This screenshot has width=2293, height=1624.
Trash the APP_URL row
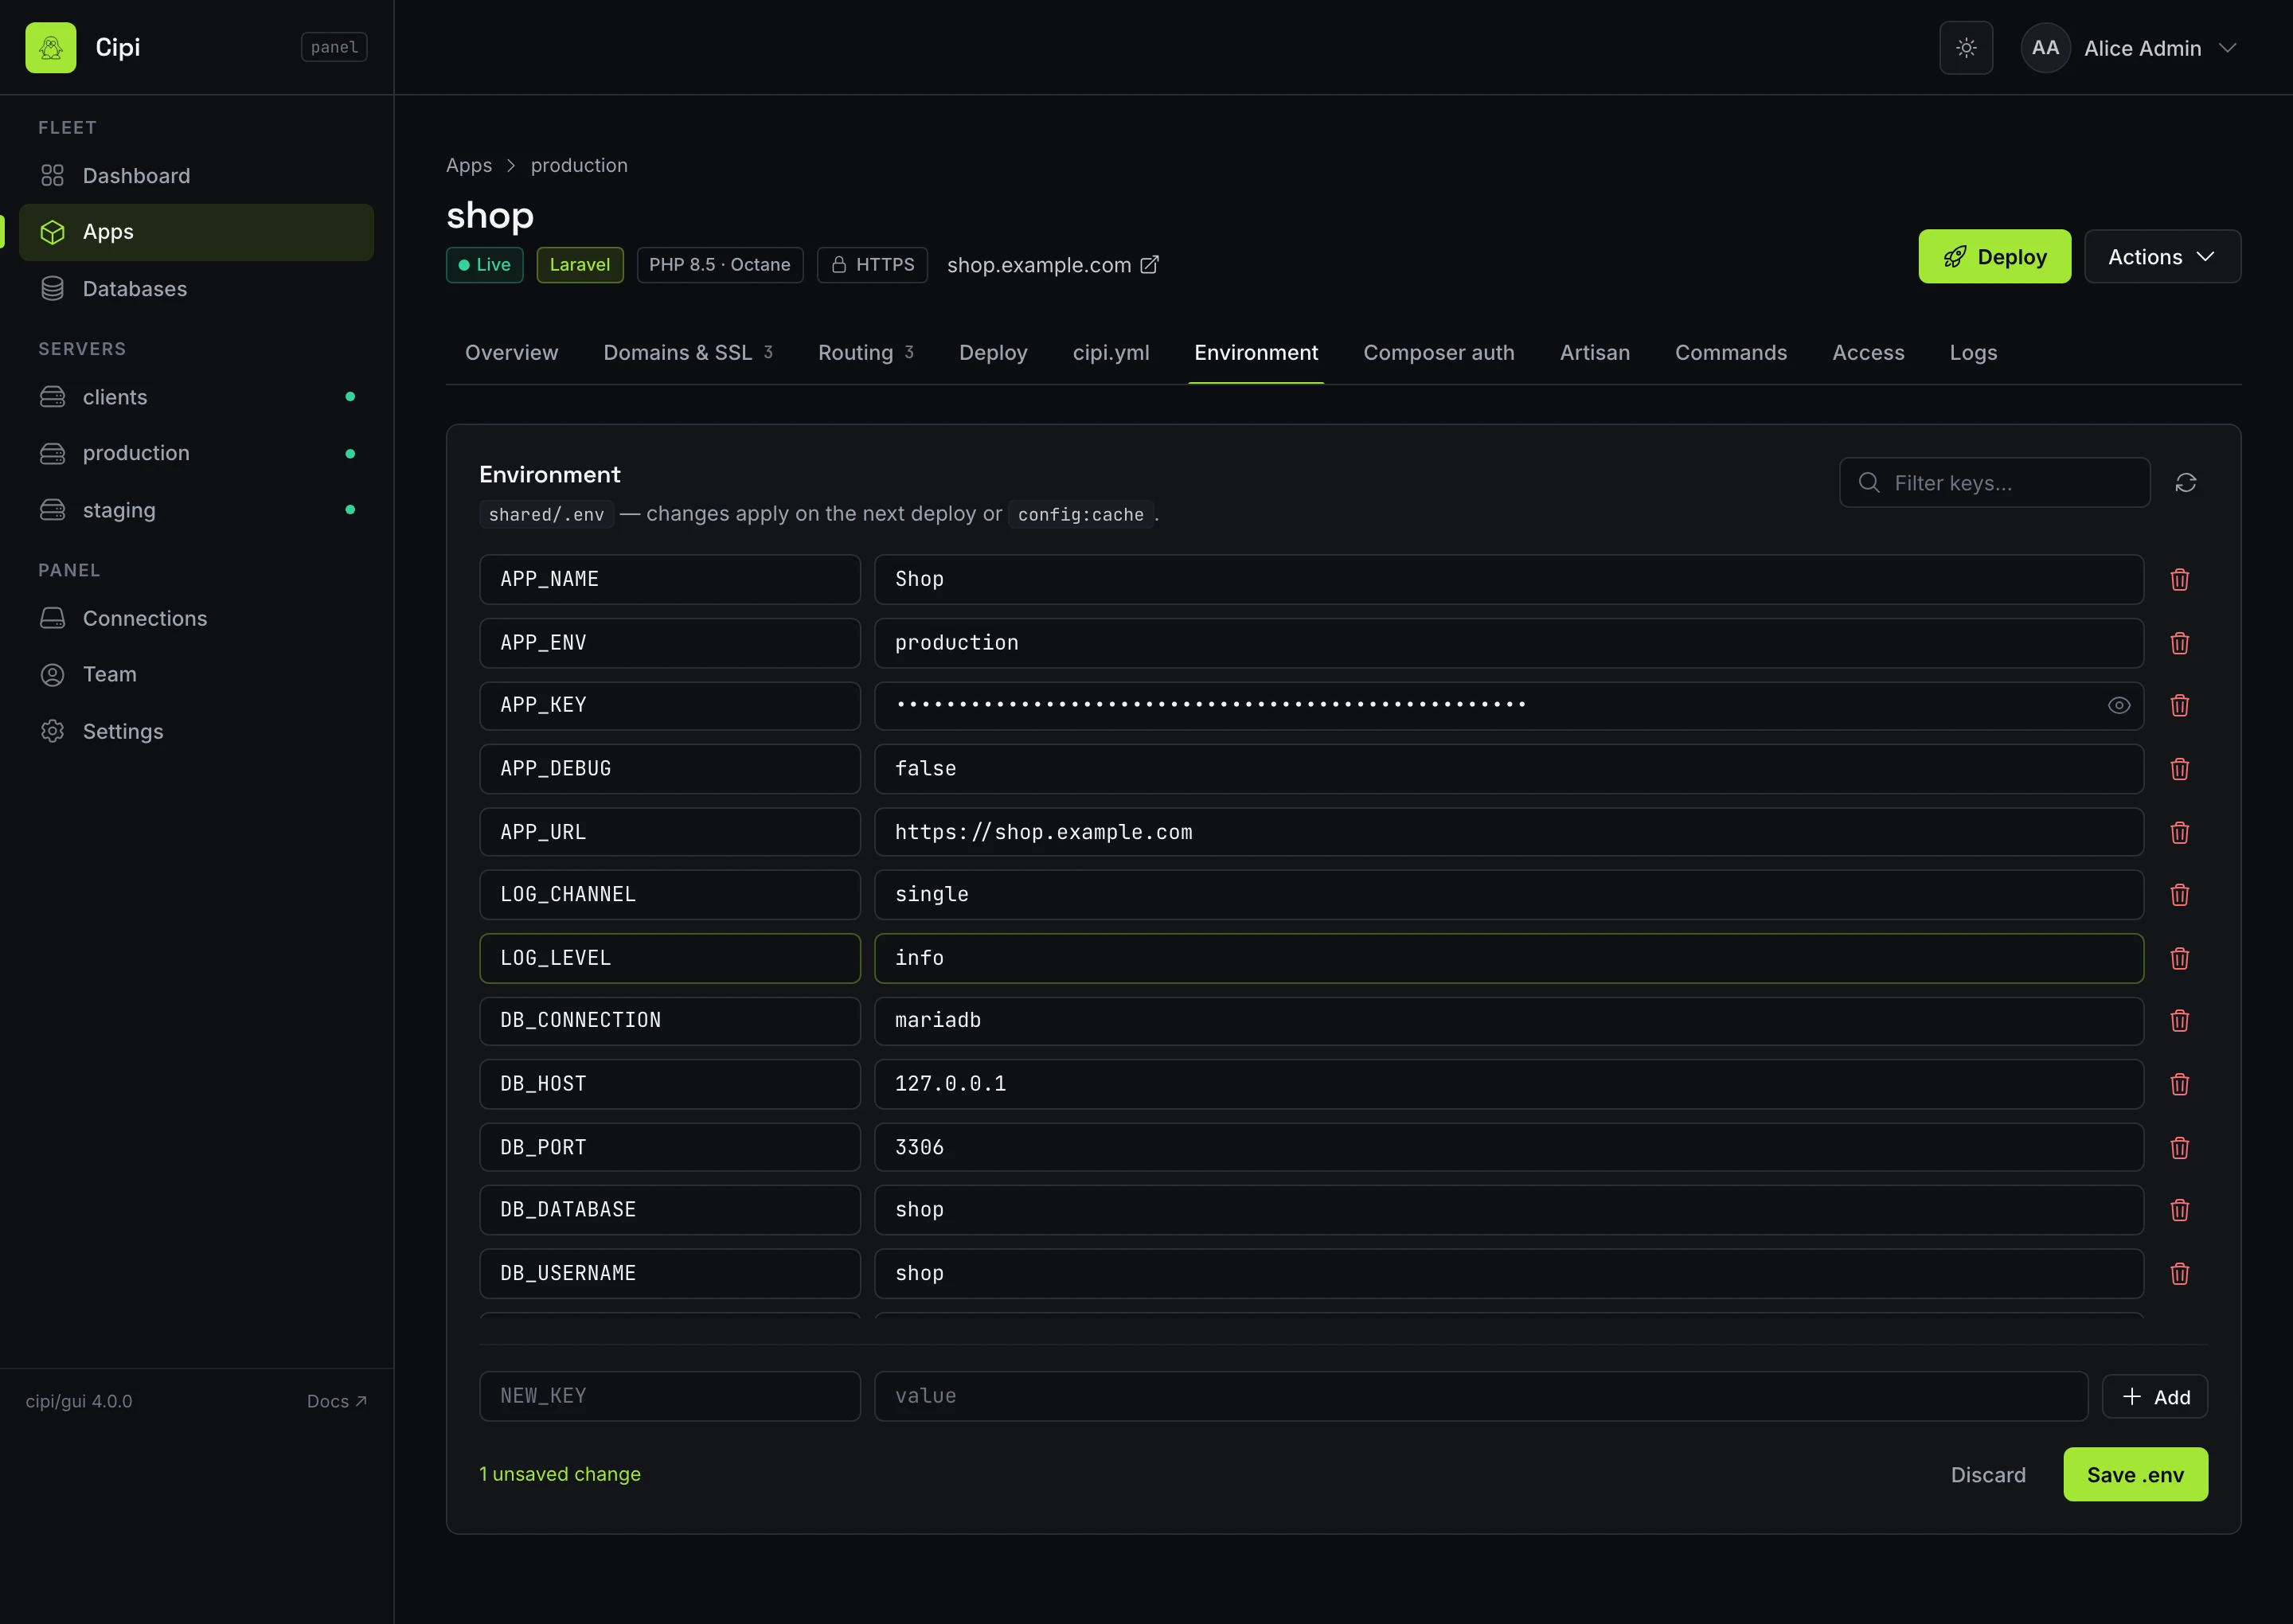click(x=2180, y=832)
